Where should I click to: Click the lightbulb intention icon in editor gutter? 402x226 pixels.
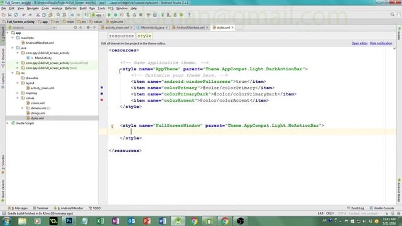pyautogui.click(x=112, y=126)
